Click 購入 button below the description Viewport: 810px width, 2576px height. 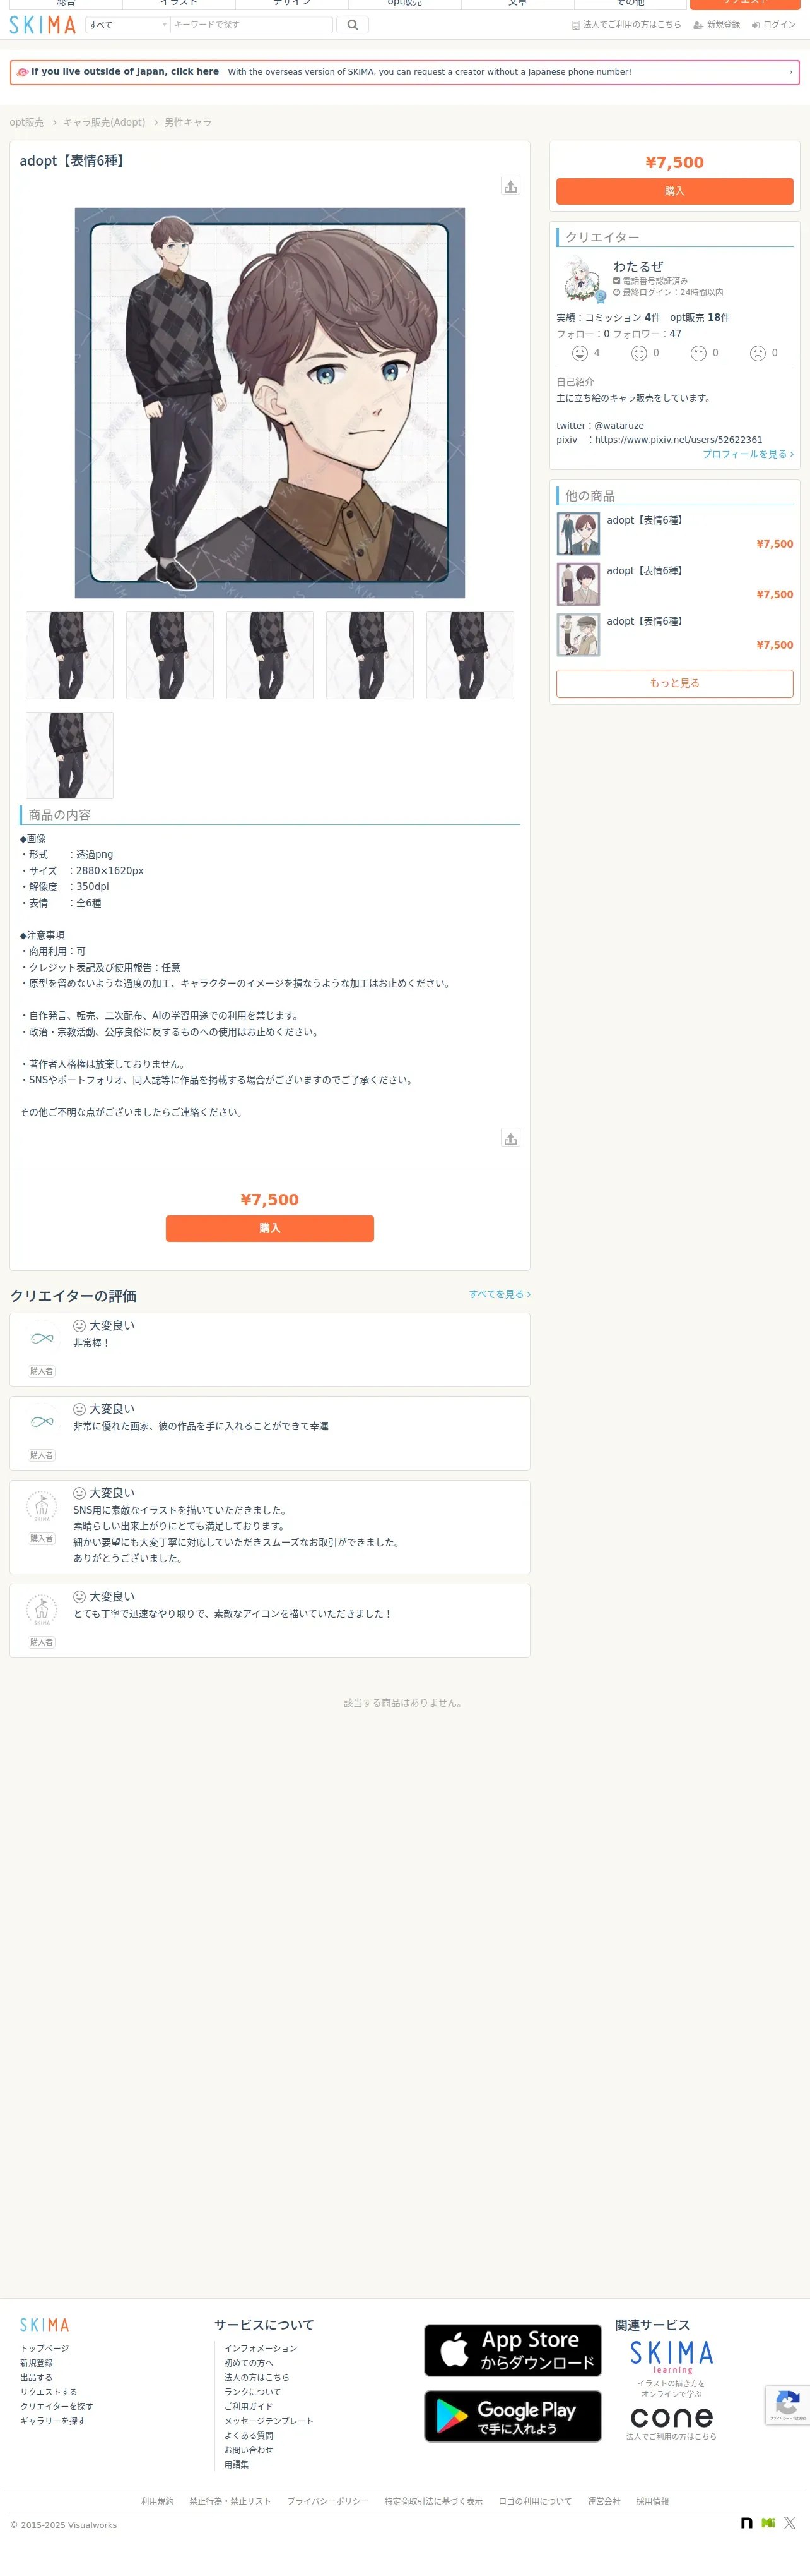[269, 1228]
